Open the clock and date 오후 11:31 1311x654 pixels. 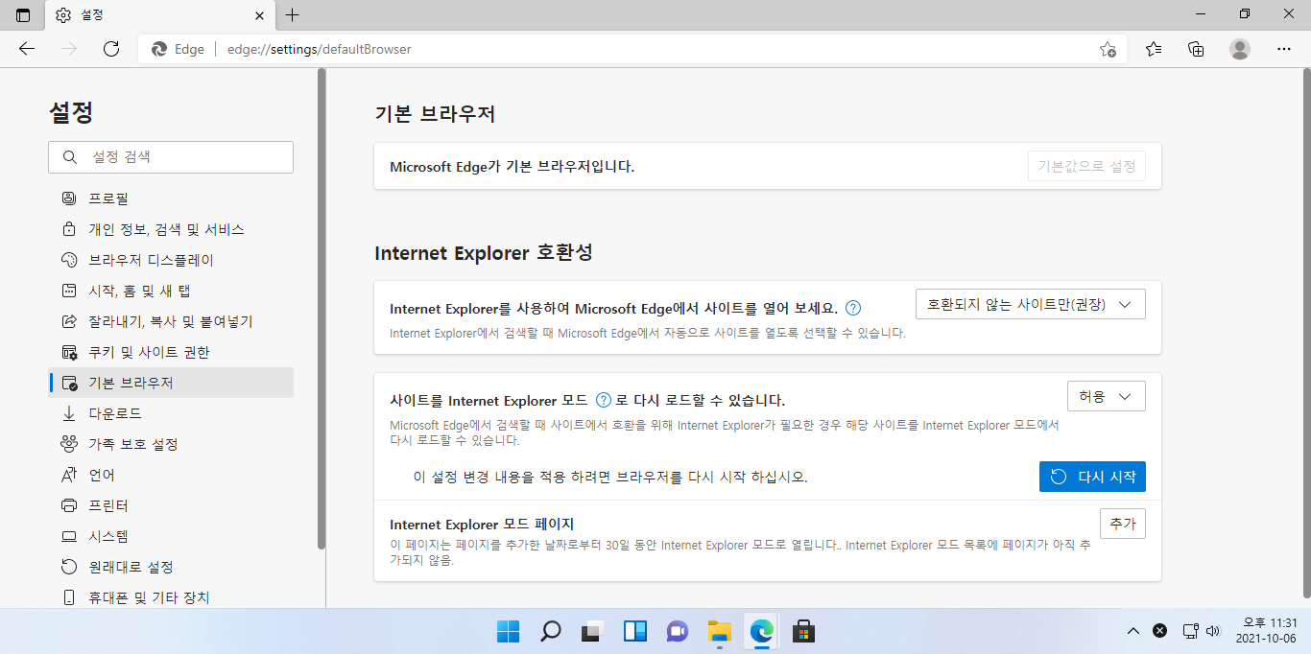click(x=1269, y=630)
